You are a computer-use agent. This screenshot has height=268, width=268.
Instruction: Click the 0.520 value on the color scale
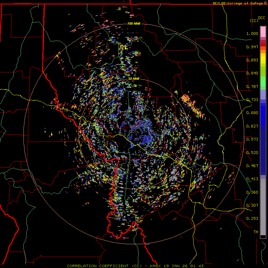coord(252,153)
